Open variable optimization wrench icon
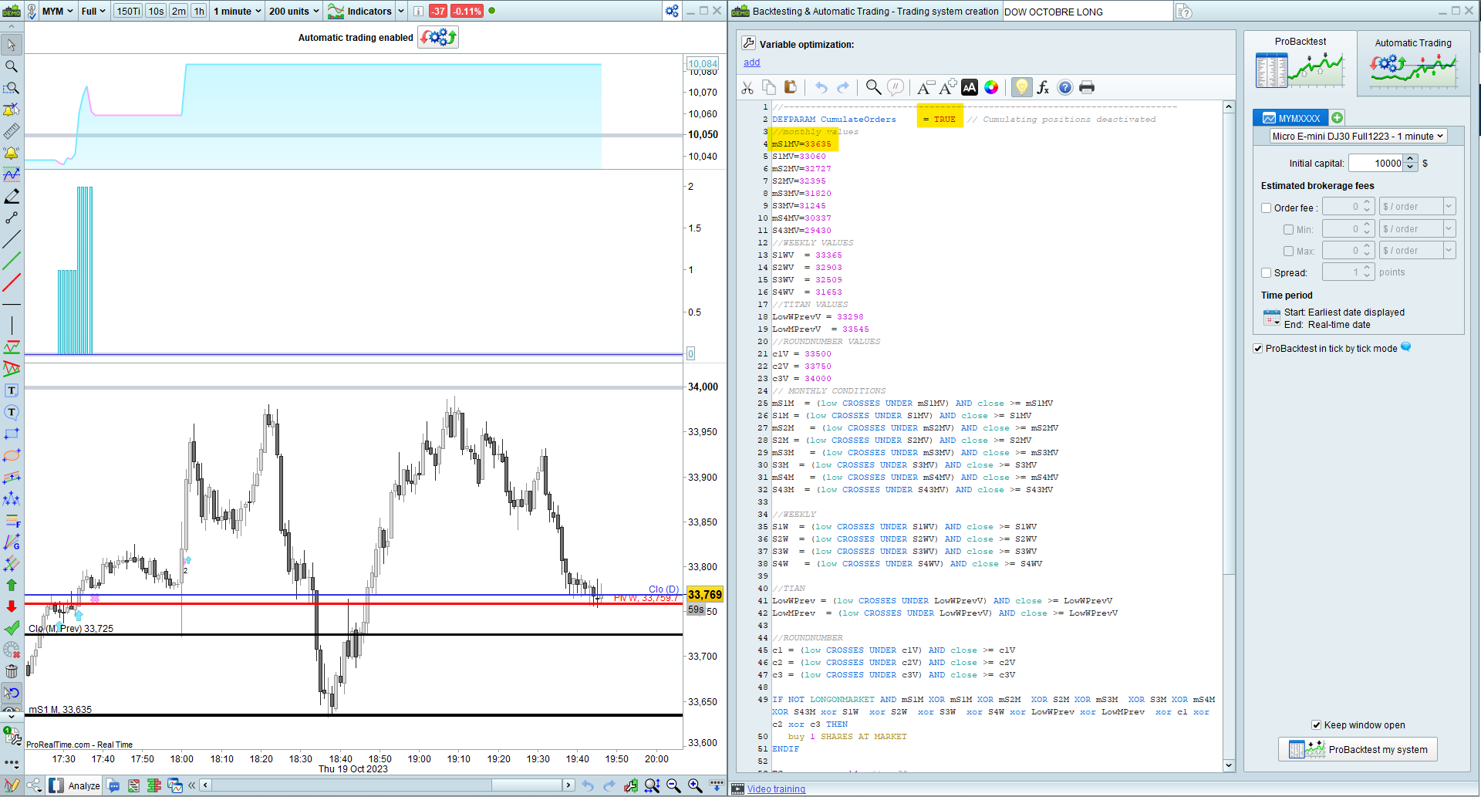Image resolution: width=1481 pixels, height=797 pixels. coord(748,43)
